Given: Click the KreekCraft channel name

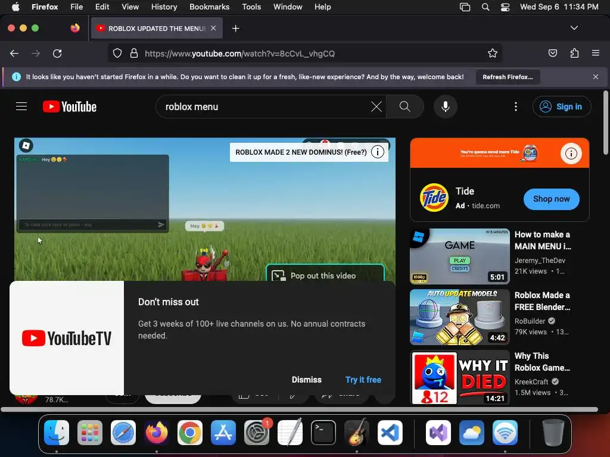Looking at the screenshot, I should click(x=531, y=381).
